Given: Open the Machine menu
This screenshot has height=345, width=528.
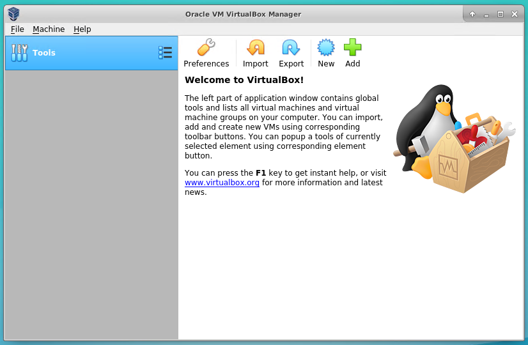Looking at the screenshot, I should pyautogui.click(x=49, y=29).
